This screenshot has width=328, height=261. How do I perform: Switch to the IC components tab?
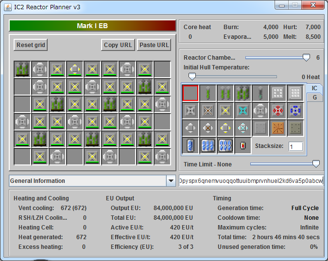(314, 88)
